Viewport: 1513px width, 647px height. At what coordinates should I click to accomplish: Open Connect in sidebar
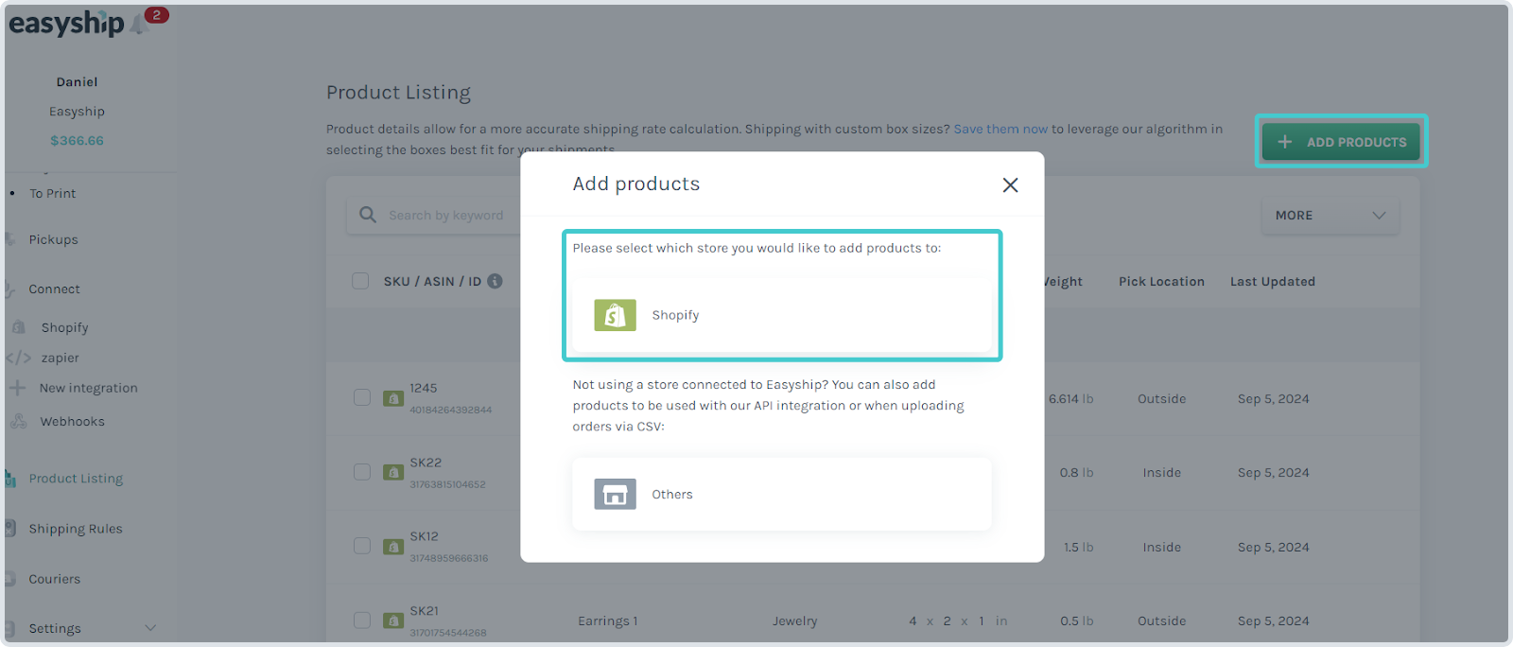(55, 289)
